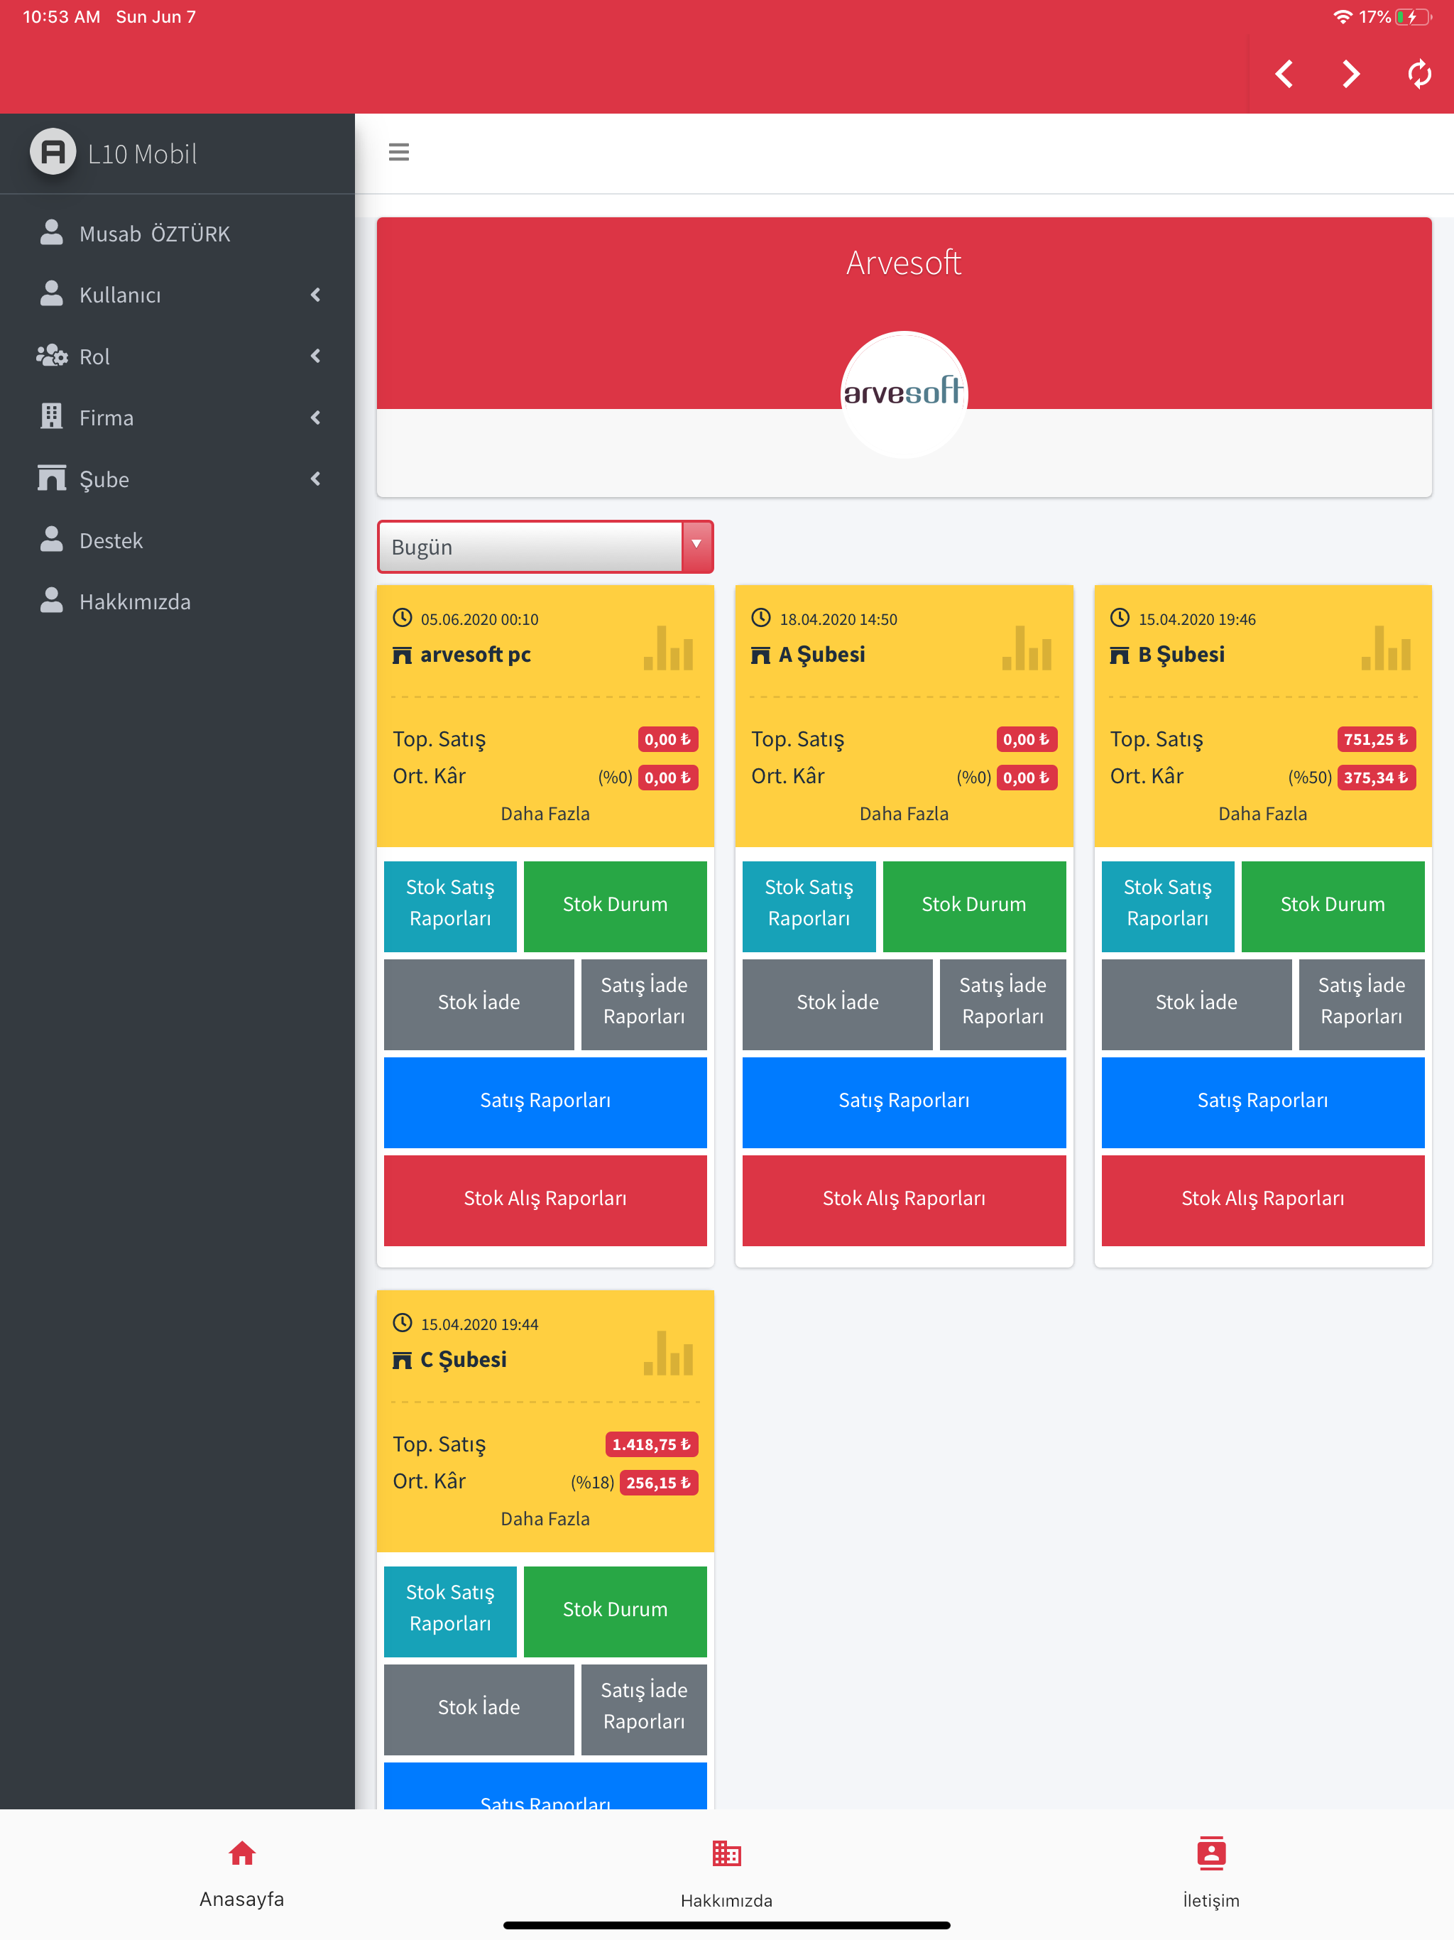Open Stok İade for B Şubesi
This screenshot has height=1940, width=1454.
(x=1196, y=1004)
